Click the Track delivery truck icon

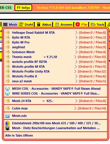pos(93,25)
